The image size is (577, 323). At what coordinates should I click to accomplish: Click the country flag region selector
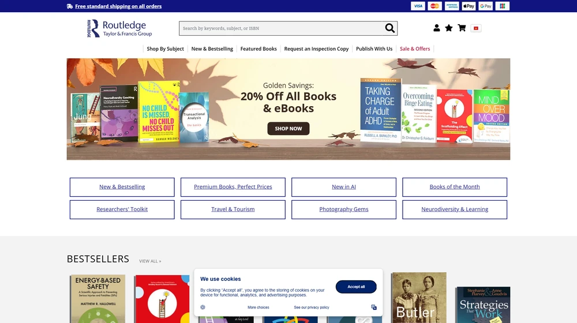click(476, 28)
